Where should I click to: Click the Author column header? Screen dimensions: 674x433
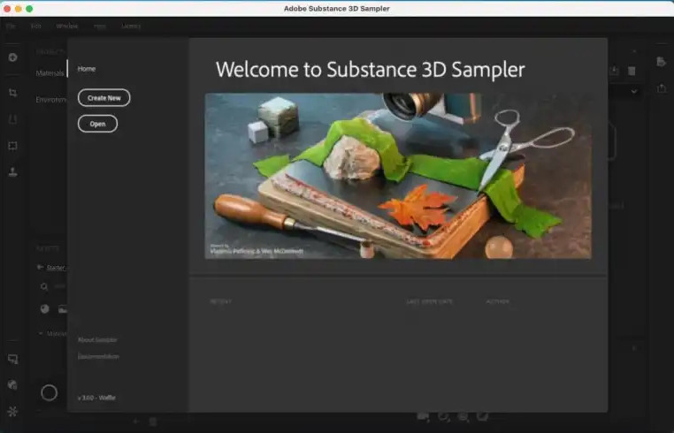pos(497,301)
